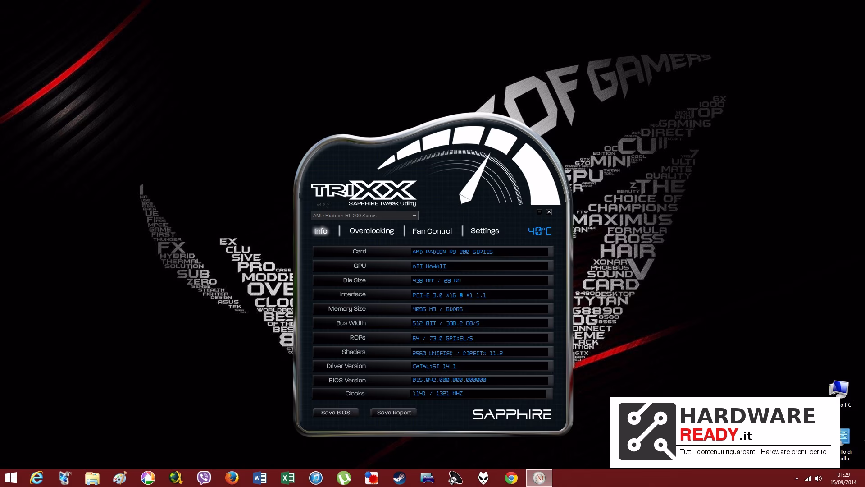Viewport: 865px width, 487px height.
Task: Click the ROPs value 64 / 73.0 GPIXEL/S
Action: point(442,338)
